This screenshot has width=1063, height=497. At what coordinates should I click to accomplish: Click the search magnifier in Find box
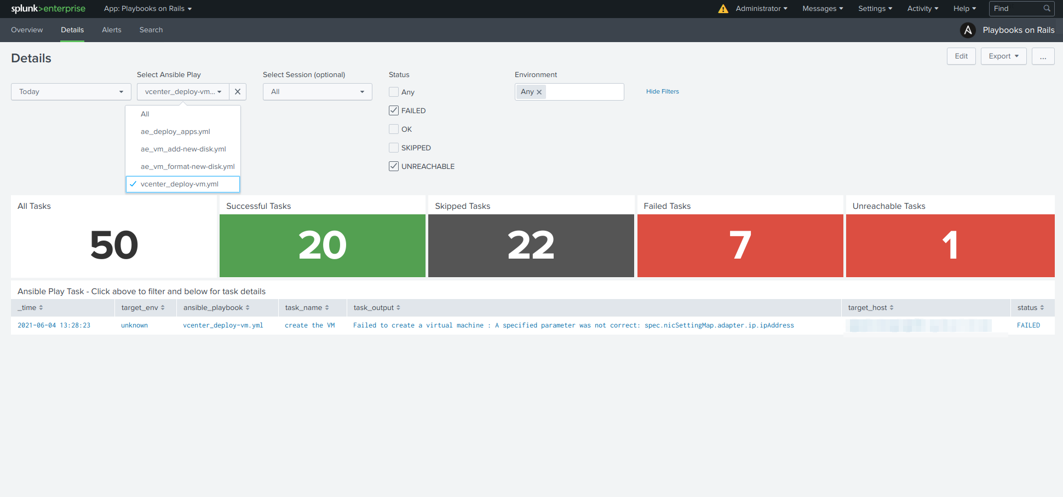pos(1047,8)
